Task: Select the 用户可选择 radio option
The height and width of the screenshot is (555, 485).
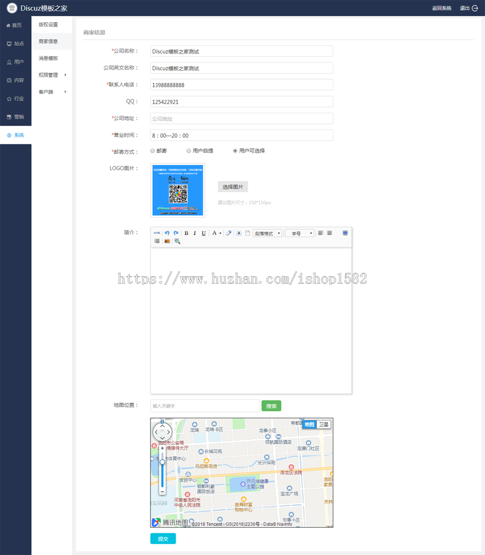Action: pos(235,151)
